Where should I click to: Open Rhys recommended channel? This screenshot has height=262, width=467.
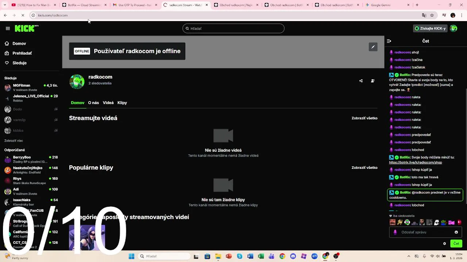(31, 181)
